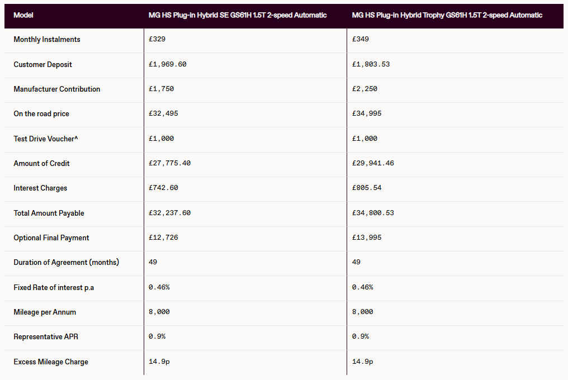Select the Representative APR row label
568x380 pixels.
[x=46, y=337]
